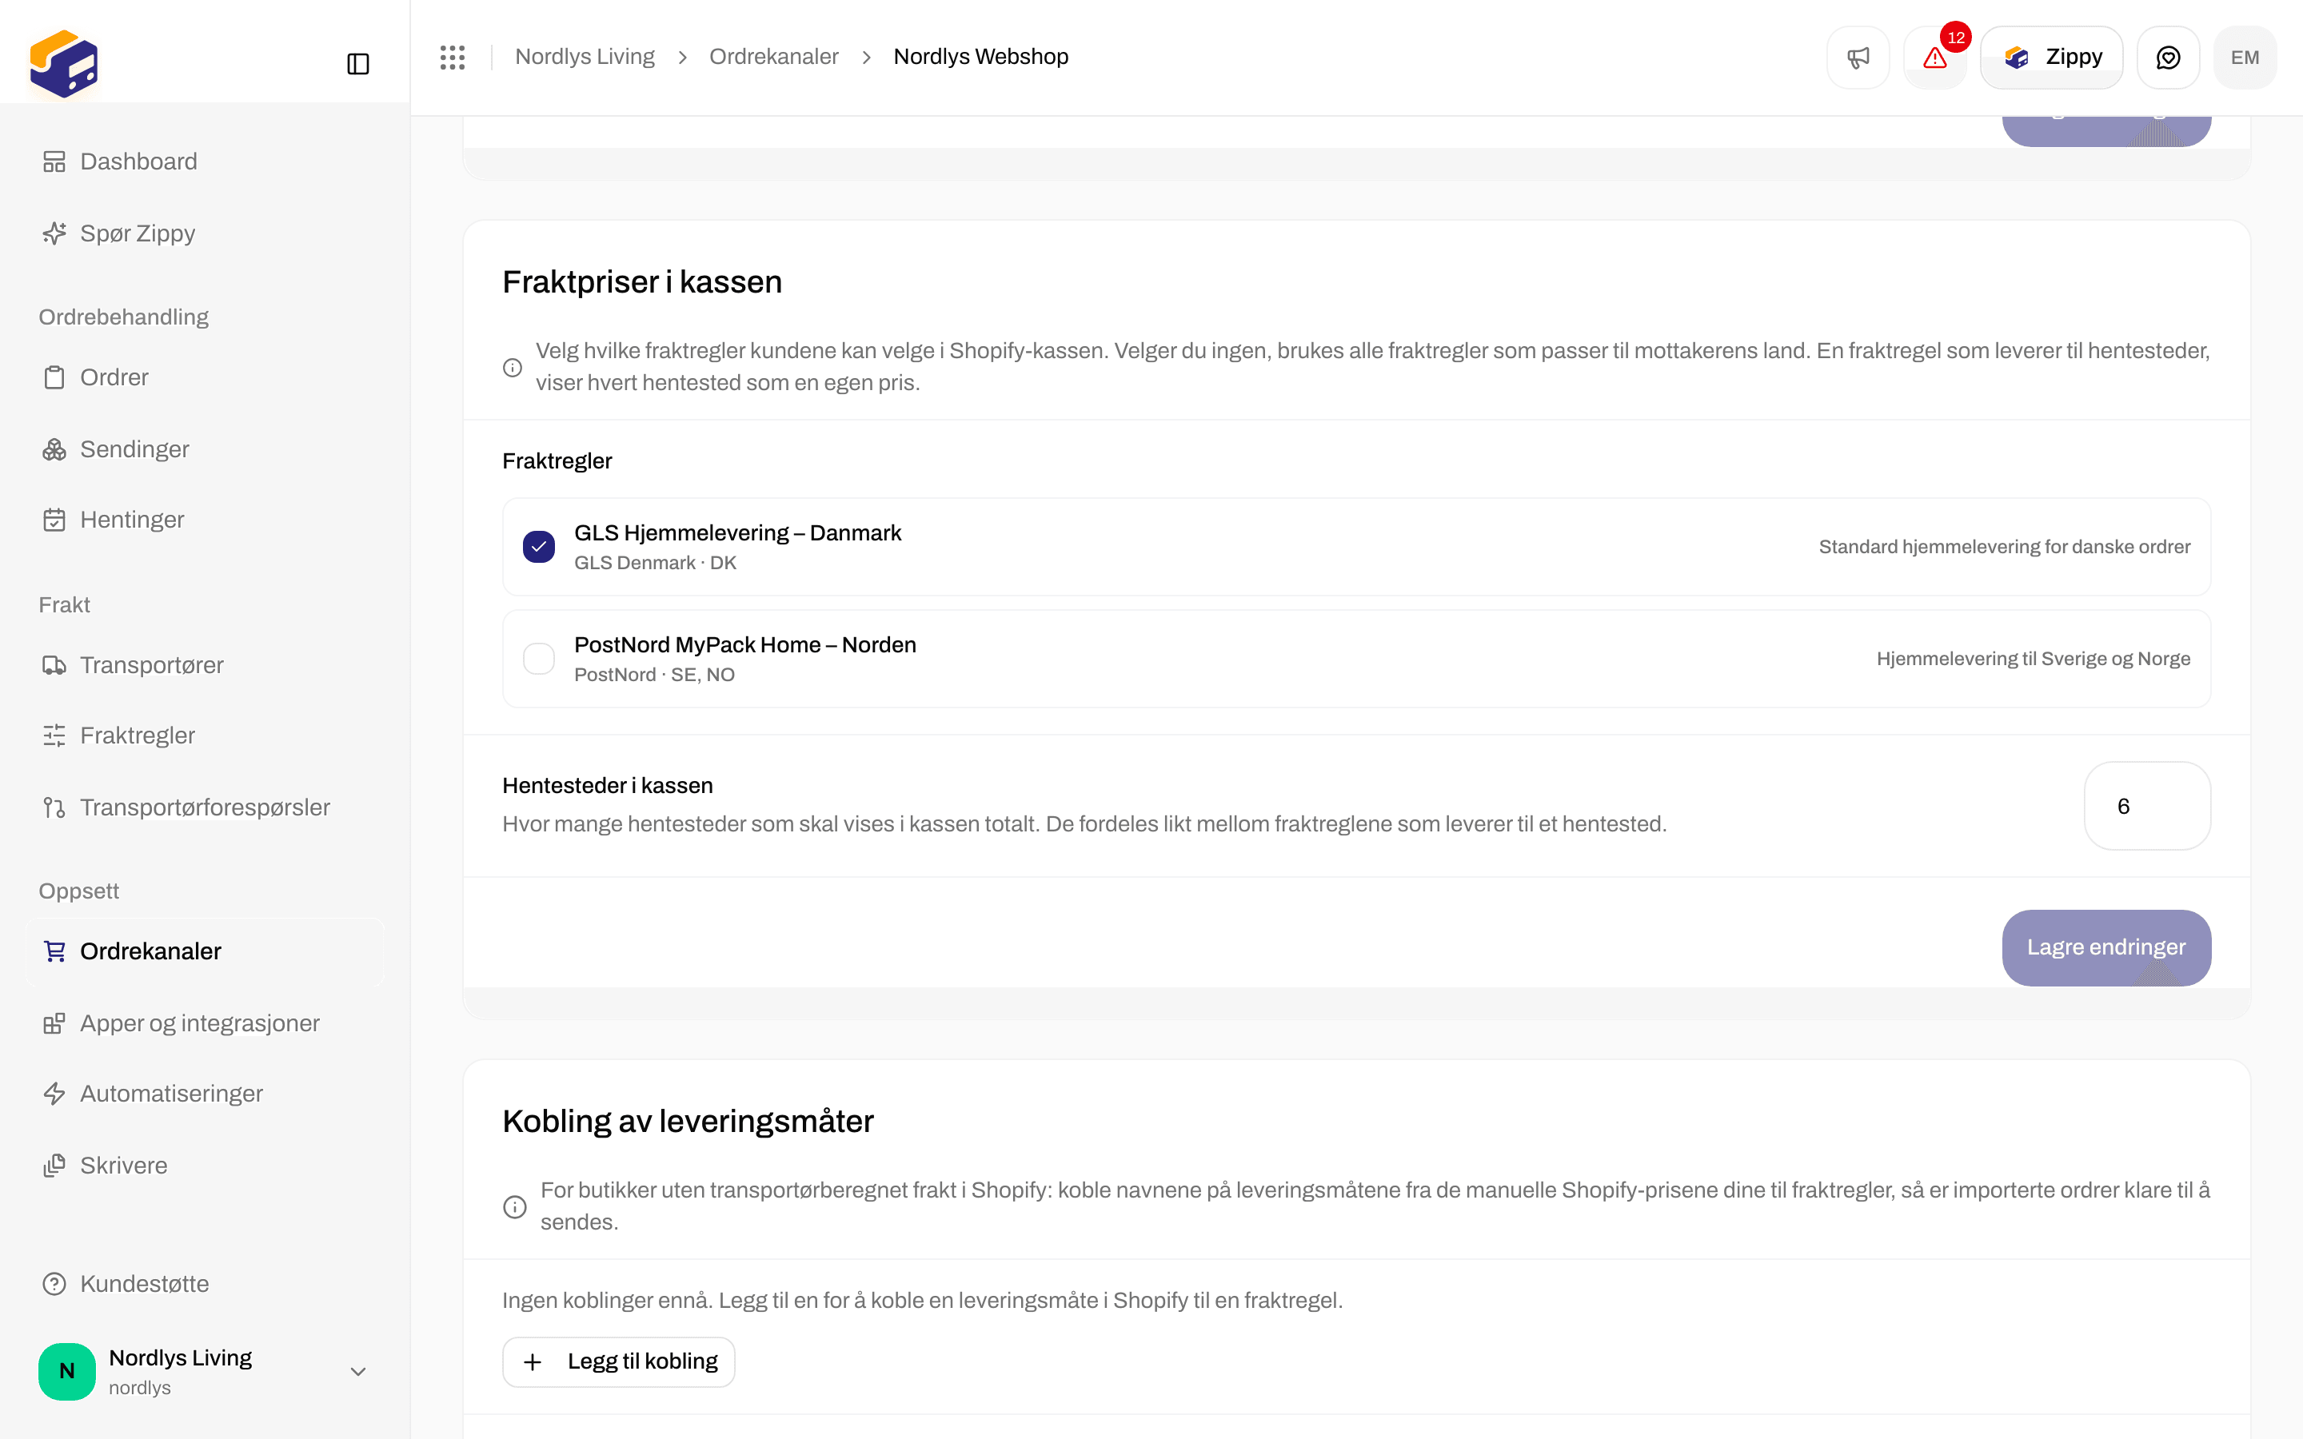This screenshot has width=2303, height=1439.
Task: Open the apps grid menu icon
Action: click(453, 57)
